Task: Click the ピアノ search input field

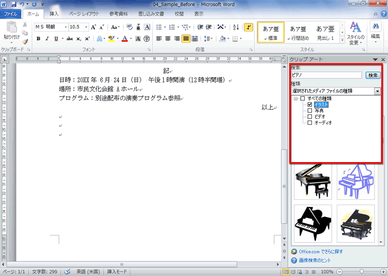Action: point(326,75)
